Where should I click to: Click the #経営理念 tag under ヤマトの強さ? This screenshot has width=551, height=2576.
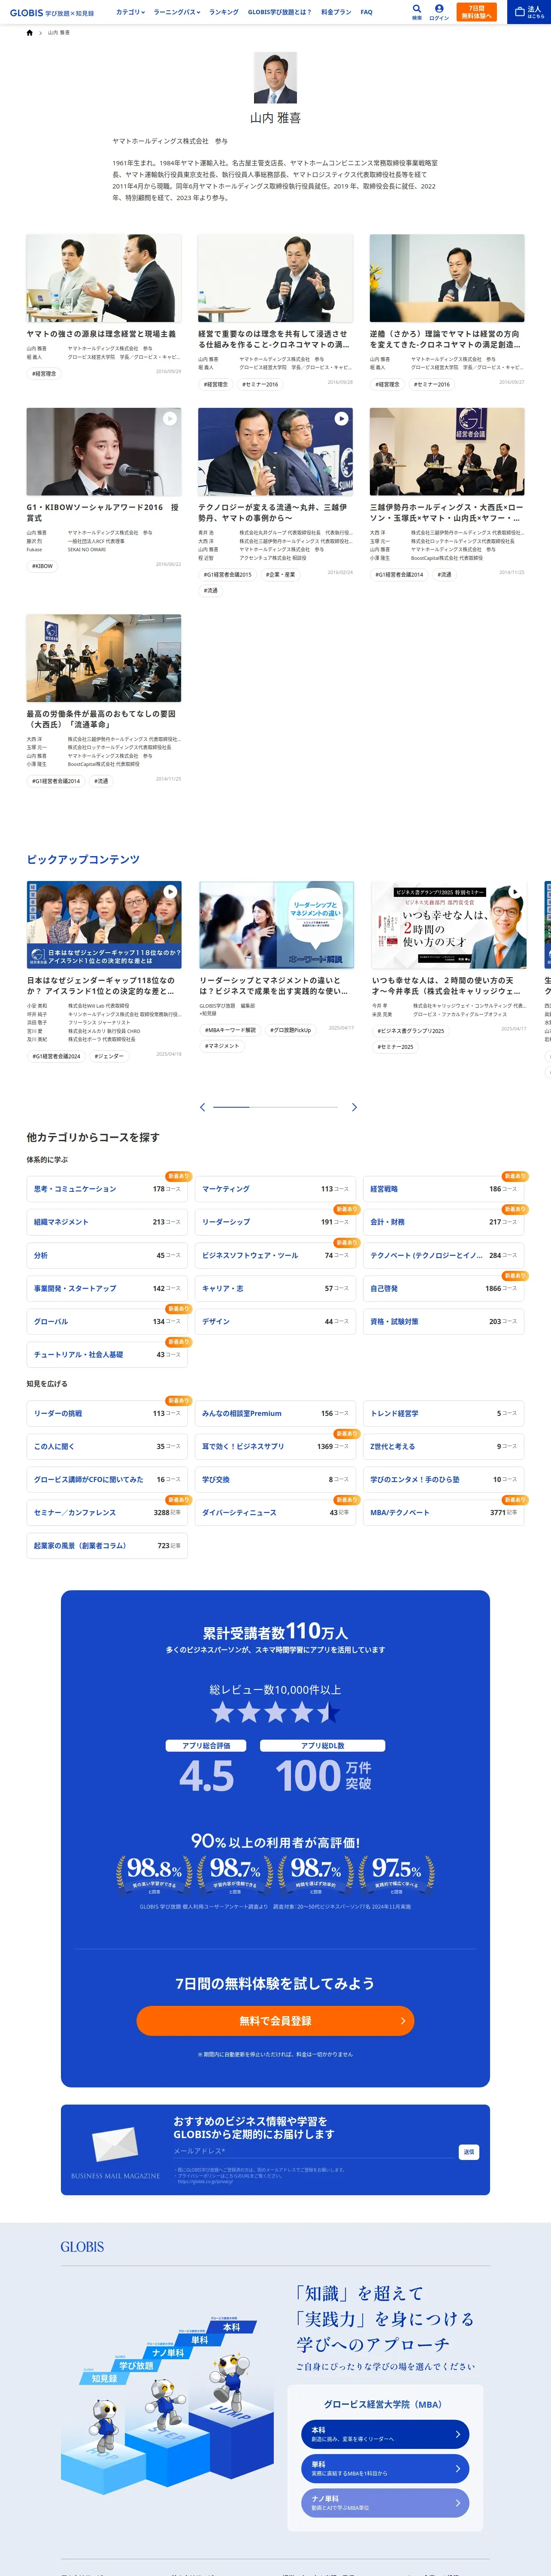tap(44, 374)
